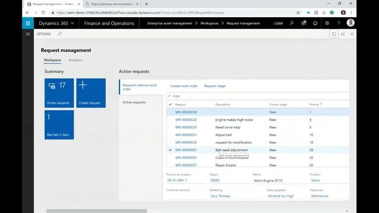Select the 'Engine makes high noise' description cell

[x=234, y=120]
